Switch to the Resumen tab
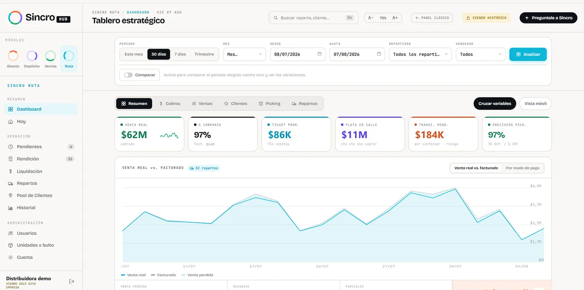Image resolution: width=584 pixels, height=290 pixels. tap(134, 104)
